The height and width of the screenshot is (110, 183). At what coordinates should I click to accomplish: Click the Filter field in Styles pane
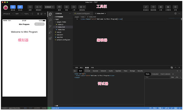point(157,77)
